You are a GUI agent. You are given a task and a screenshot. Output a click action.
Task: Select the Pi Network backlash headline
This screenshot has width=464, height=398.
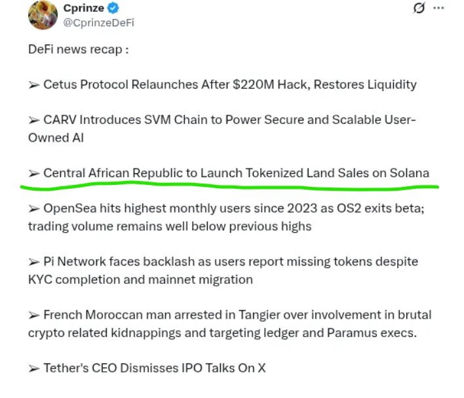click(223, 271)
